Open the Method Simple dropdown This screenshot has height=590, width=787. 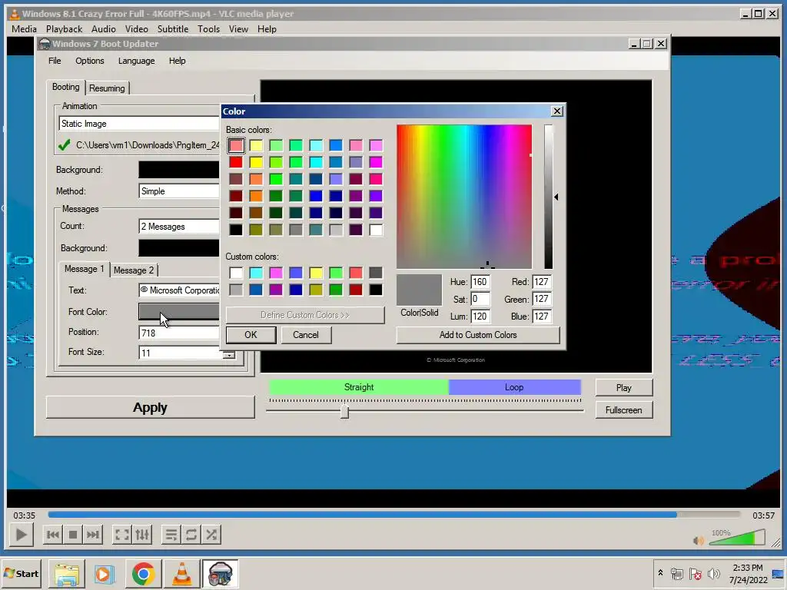[x=179, y=191]
